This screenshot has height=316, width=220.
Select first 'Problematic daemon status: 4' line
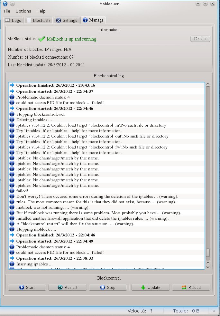tap(107, 97)
